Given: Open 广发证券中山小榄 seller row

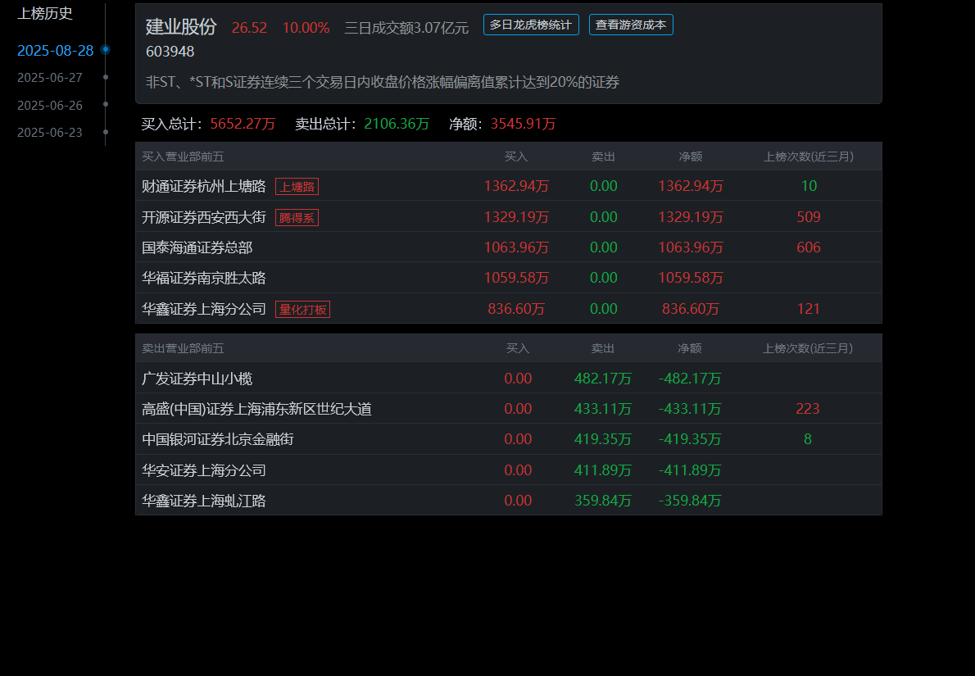Looking at the screenshot, I should coord(508,378).
